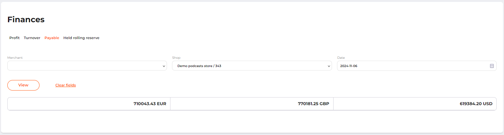Open the calendar date picker icon

pos(492,66)
